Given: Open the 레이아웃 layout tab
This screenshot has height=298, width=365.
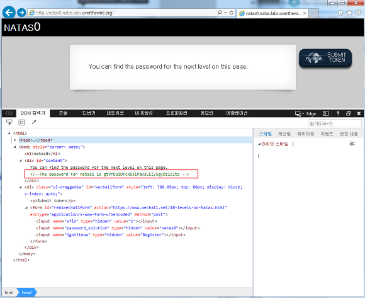Looking at the screenshot, I should [x=305, y=134].
